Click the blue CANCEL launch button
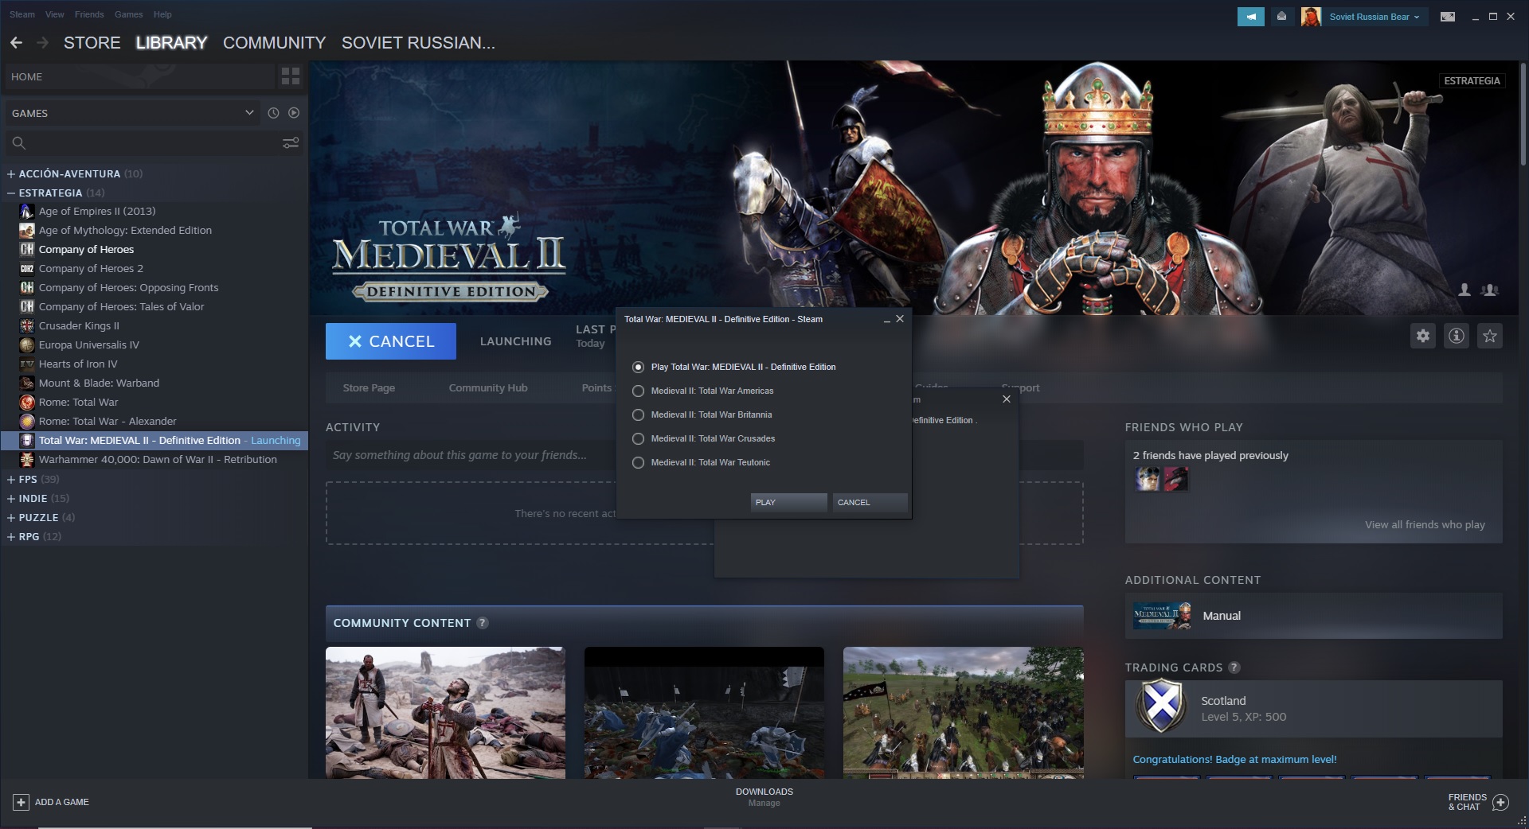 pyautogui.click(x=391, y=341)
